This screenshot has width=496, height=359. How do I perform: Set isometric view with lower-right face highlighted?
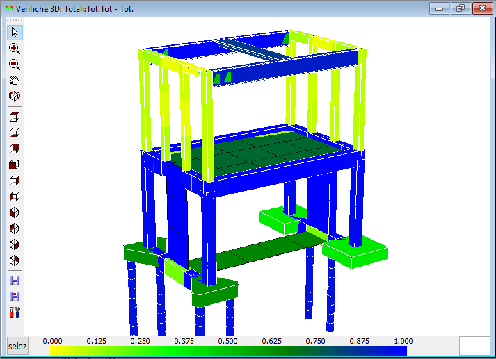pos(15,244)
